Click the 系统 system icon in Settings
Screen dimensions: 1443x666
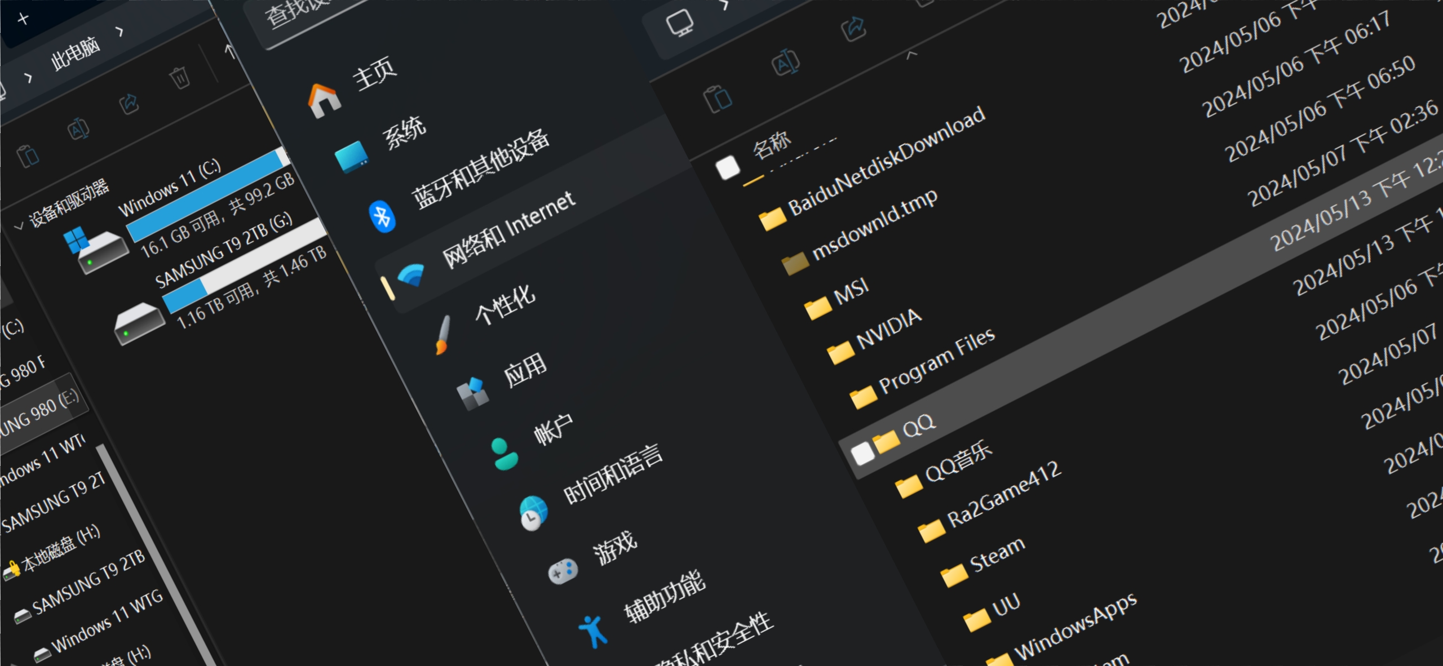351,158
